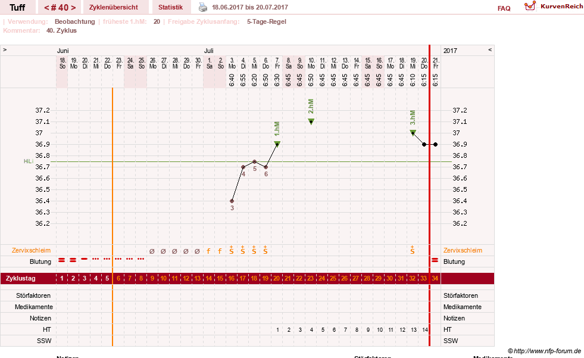Click the 2.hM green triangle marker
The image size is (584, 358).
pos(311,121)
